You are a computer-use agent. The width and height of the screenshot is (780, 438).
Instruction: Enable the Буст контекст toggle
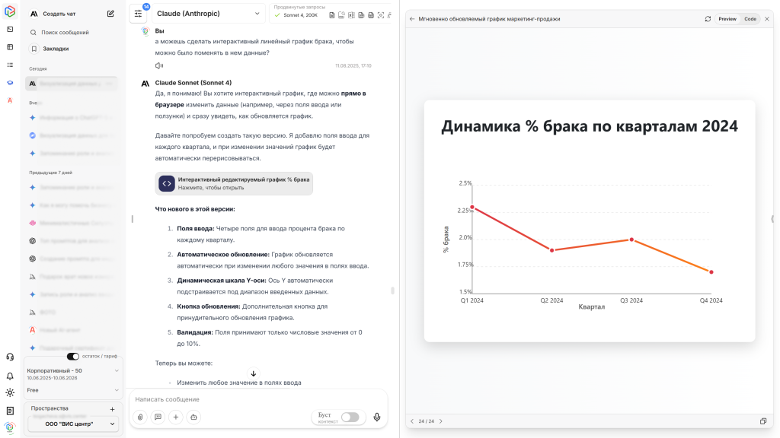(350, 417)
